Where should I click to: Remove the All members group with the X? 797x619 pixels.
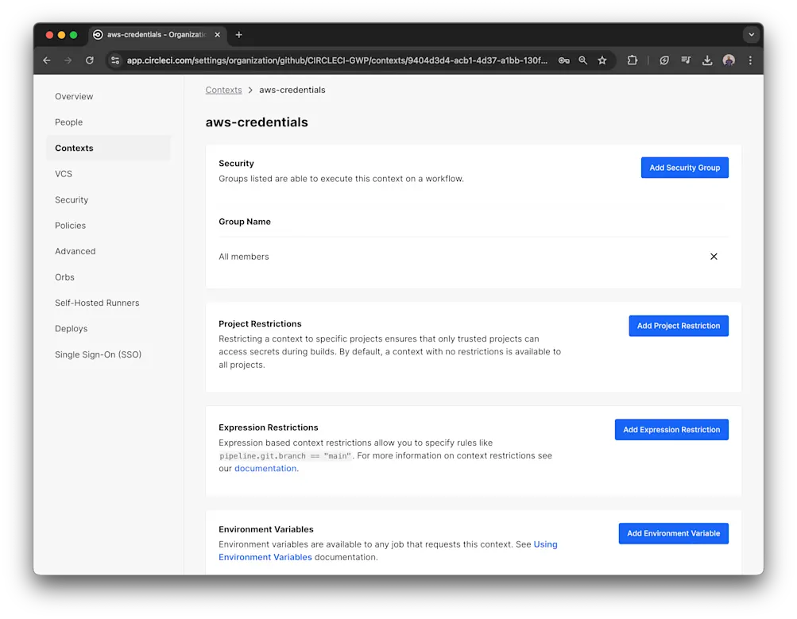(713, 257)
